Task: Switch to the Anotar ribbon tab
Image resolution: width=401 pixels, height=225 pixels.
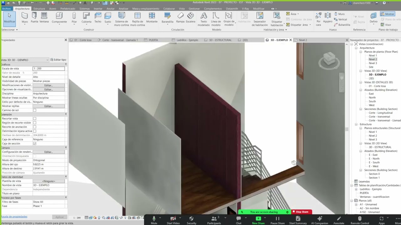Action: point(111,9)
